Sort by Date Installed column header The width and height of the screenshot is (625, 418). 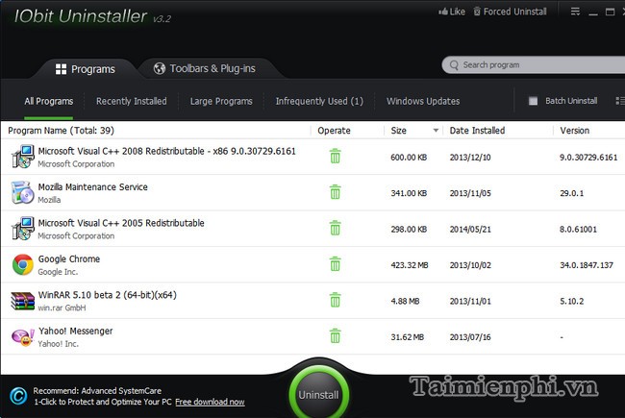(477, 131)
